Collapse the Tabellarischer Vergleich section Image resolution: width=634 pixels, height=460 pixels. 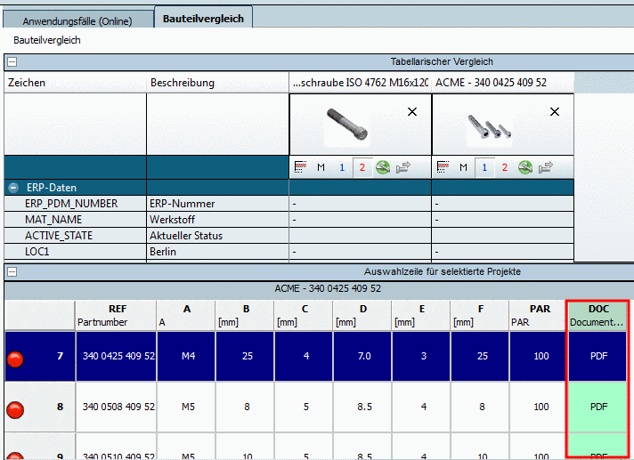(x=12, y=61)
